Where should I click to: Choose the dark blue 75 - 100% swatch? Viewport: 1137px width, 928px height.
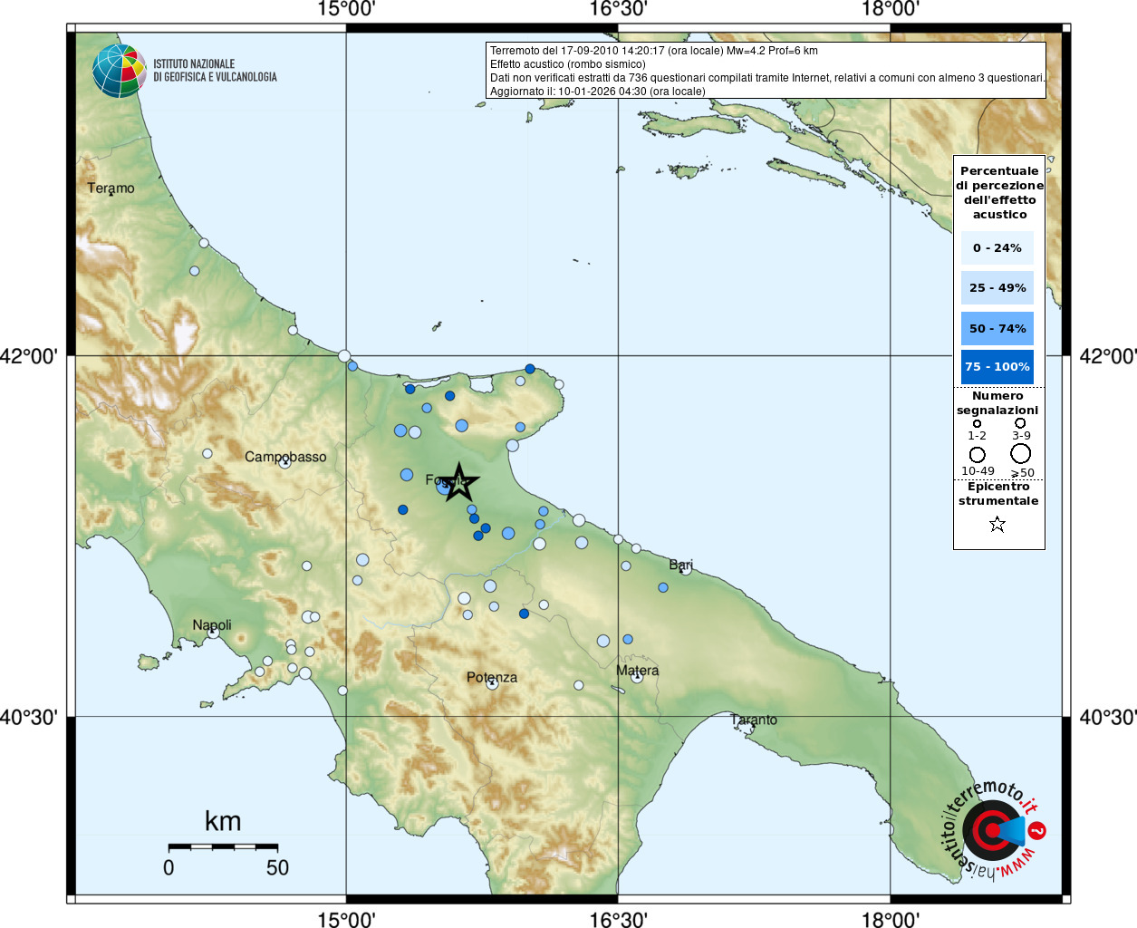997,367
